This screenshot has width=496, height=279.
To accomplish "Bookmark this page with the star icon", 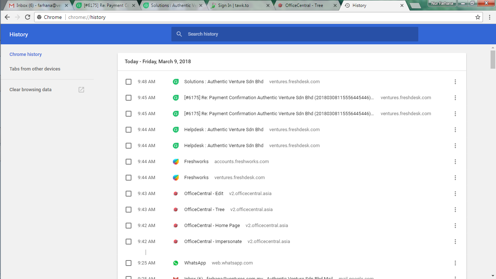I will click(x=478, y=17).
